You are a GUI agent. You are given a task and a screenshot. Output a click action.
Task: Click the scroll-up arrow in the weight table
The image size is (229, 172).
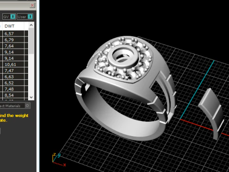(x=31, y=25)
